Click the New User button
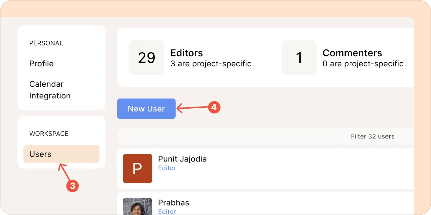431x215 pixels. [146, 109]
